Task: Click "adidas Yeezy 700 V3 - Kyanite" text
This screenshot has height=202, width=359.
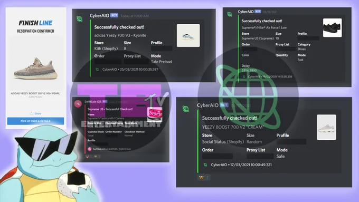Action: tap(120, 35)
